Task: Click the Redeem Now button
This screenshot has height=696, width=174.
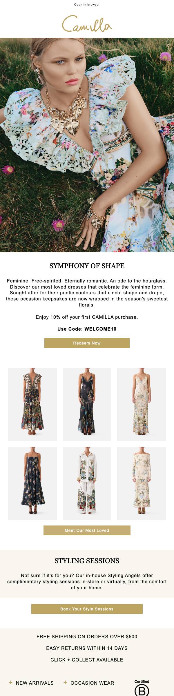Action: [x=87, y=343]
